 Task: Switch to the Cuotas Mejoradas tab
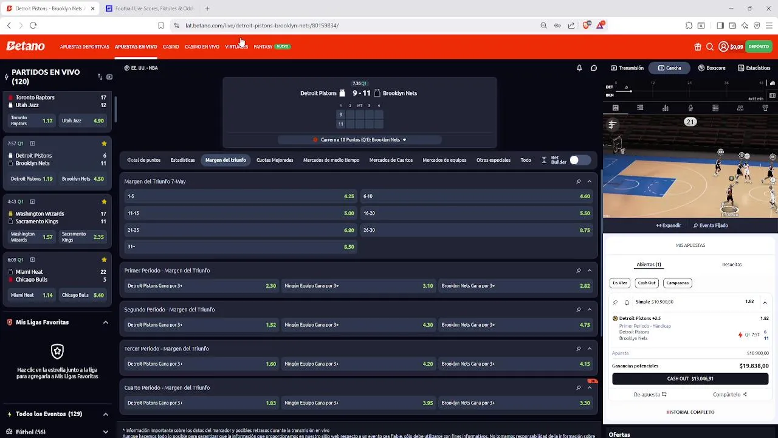click(x=275, y=160)
